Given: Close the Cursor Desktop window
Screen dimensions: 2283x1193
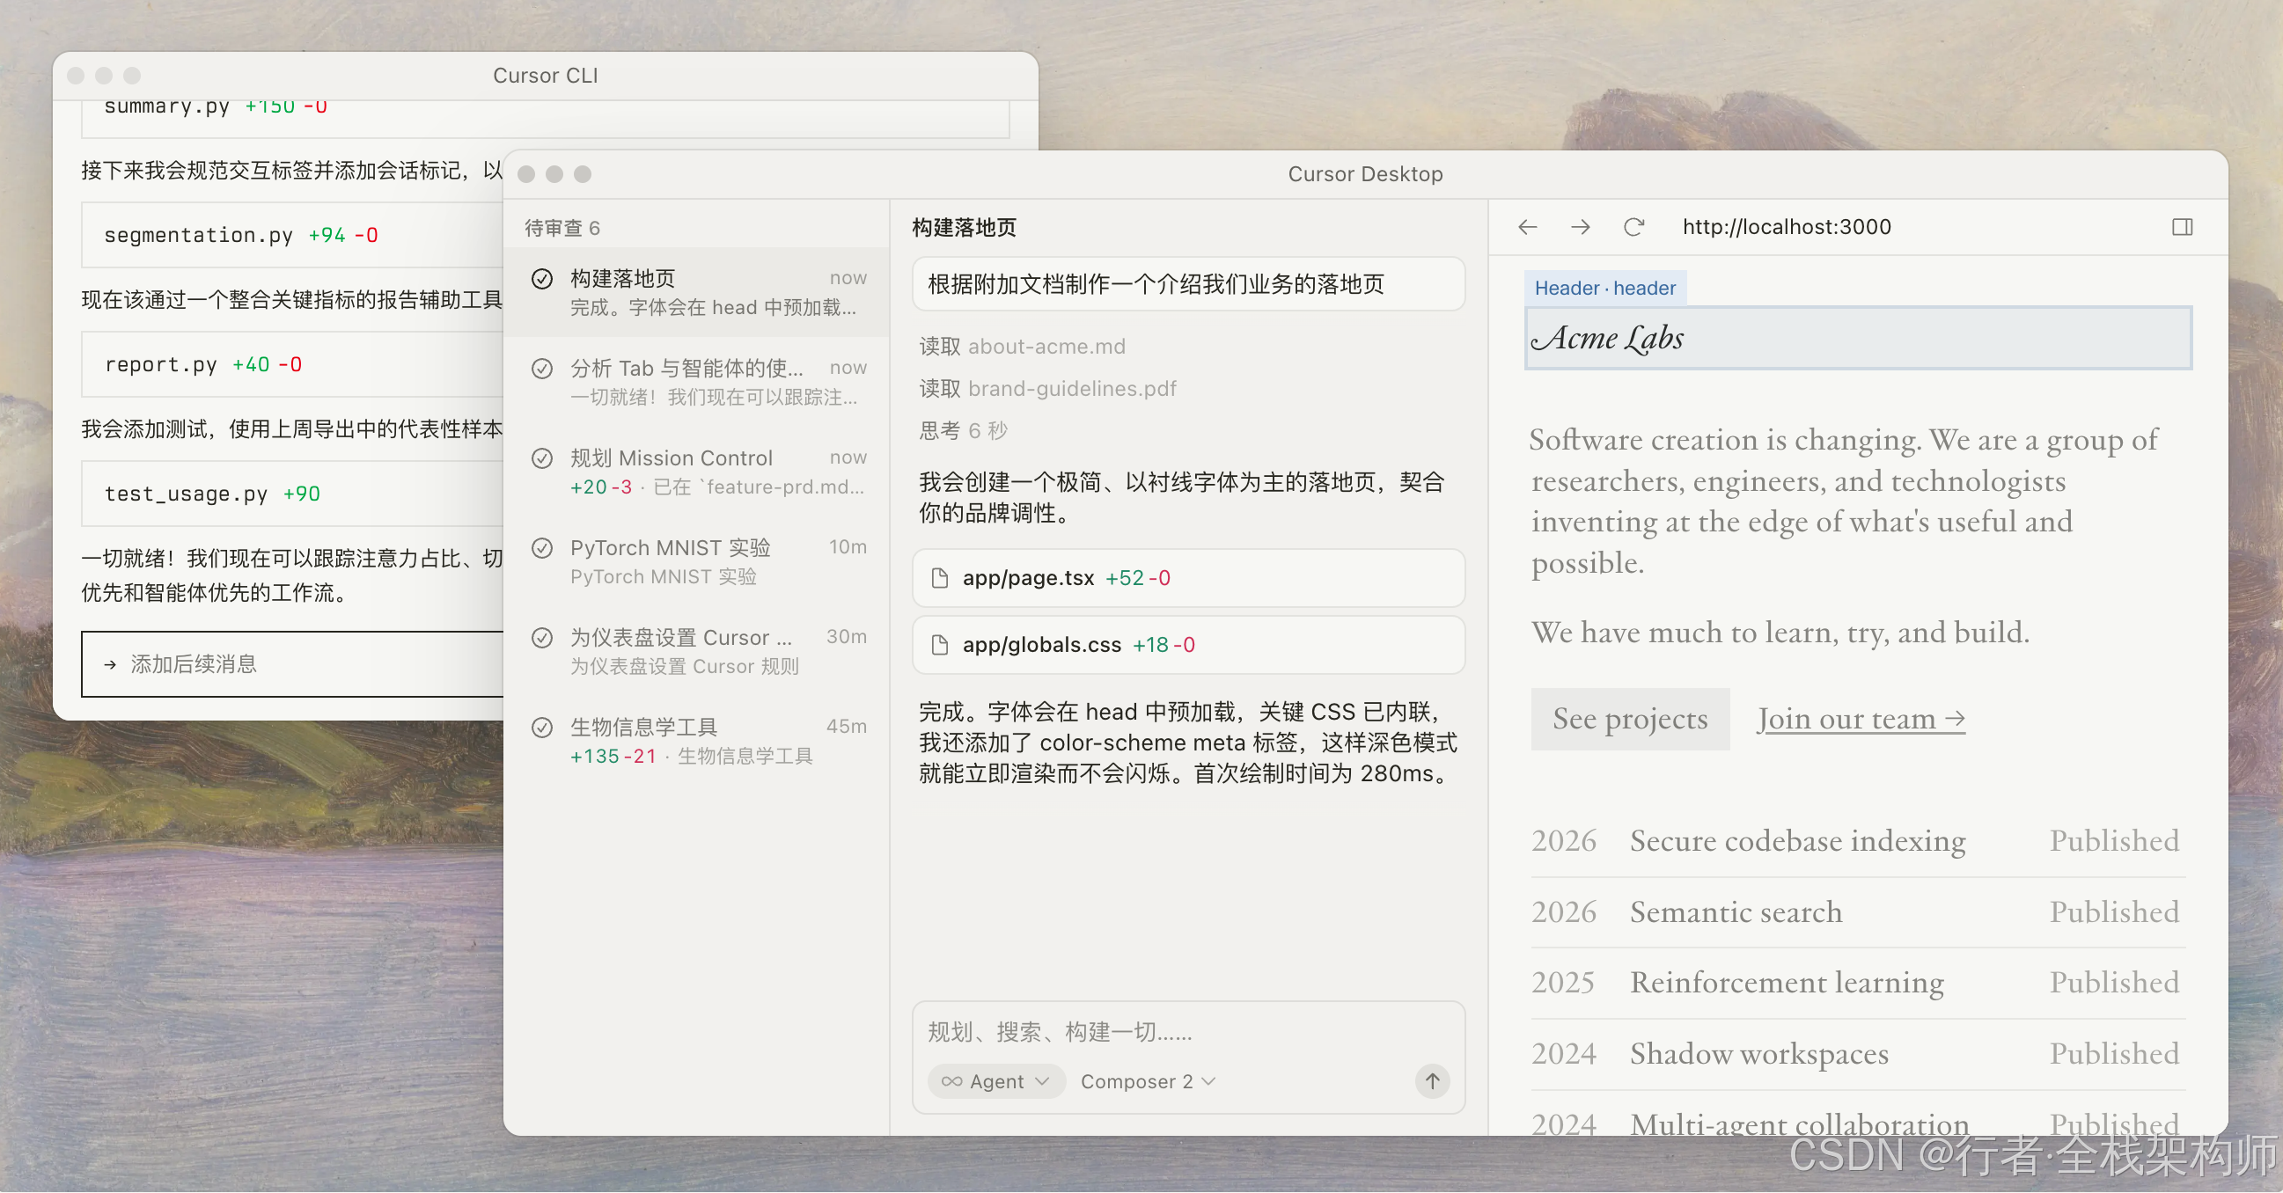Looking at the screenshot, I should 526,174.
